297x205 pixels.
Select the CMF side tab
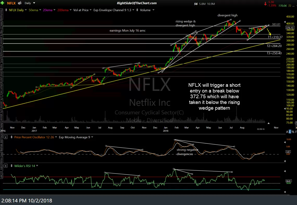pyautogui.click(x=1, y=175)
